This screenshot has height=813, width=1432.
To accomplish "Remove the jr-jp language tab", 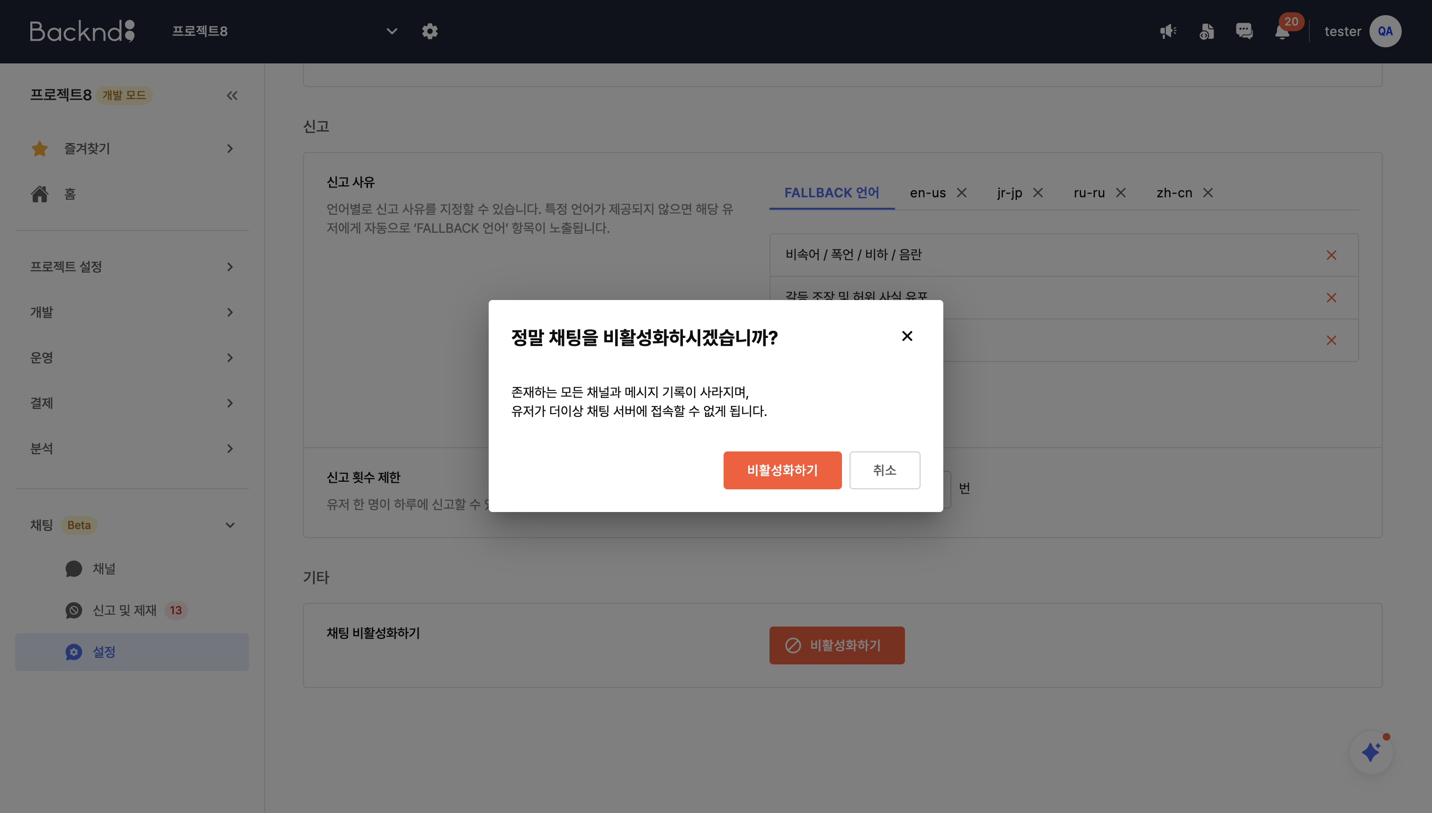I will point(1038,193).
